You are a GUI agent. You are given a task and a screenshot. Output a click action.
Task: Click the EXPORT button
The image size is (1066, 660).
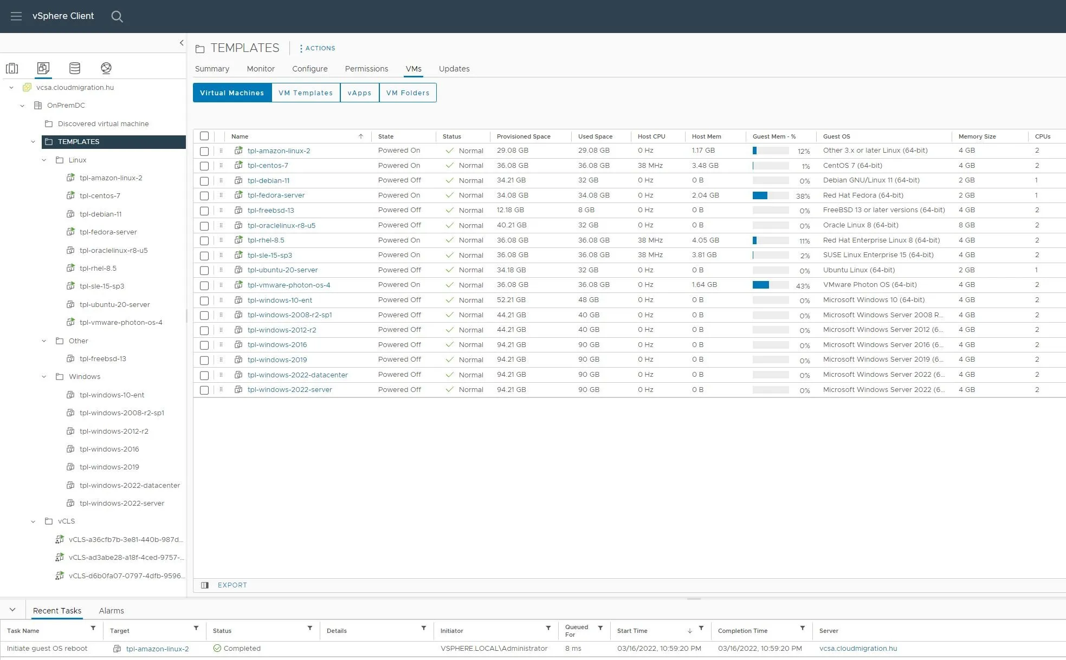(232, 585)
